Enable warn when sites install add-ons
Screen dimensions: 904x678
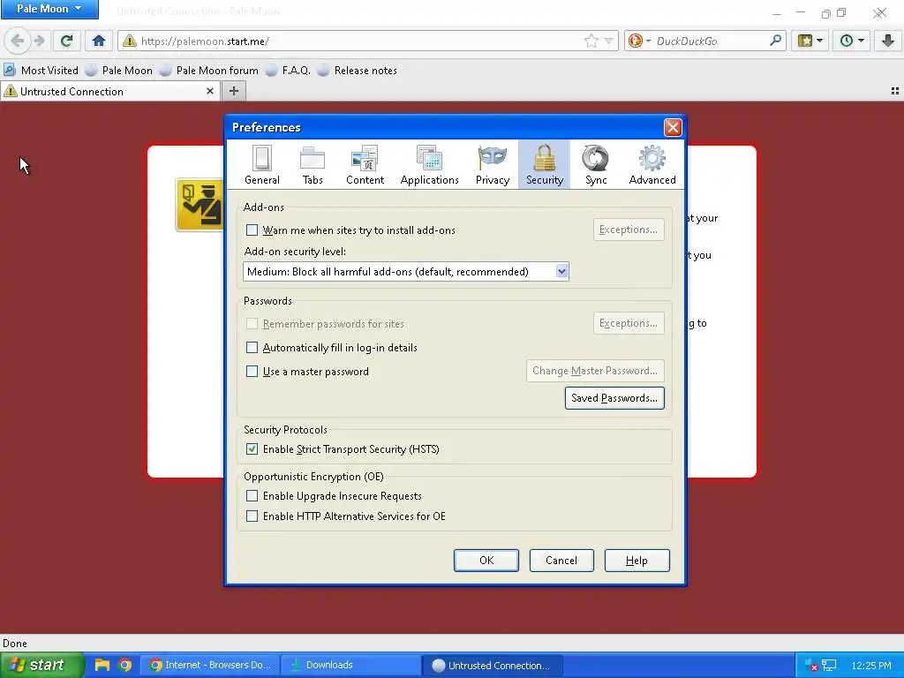[x=252, y=230]
